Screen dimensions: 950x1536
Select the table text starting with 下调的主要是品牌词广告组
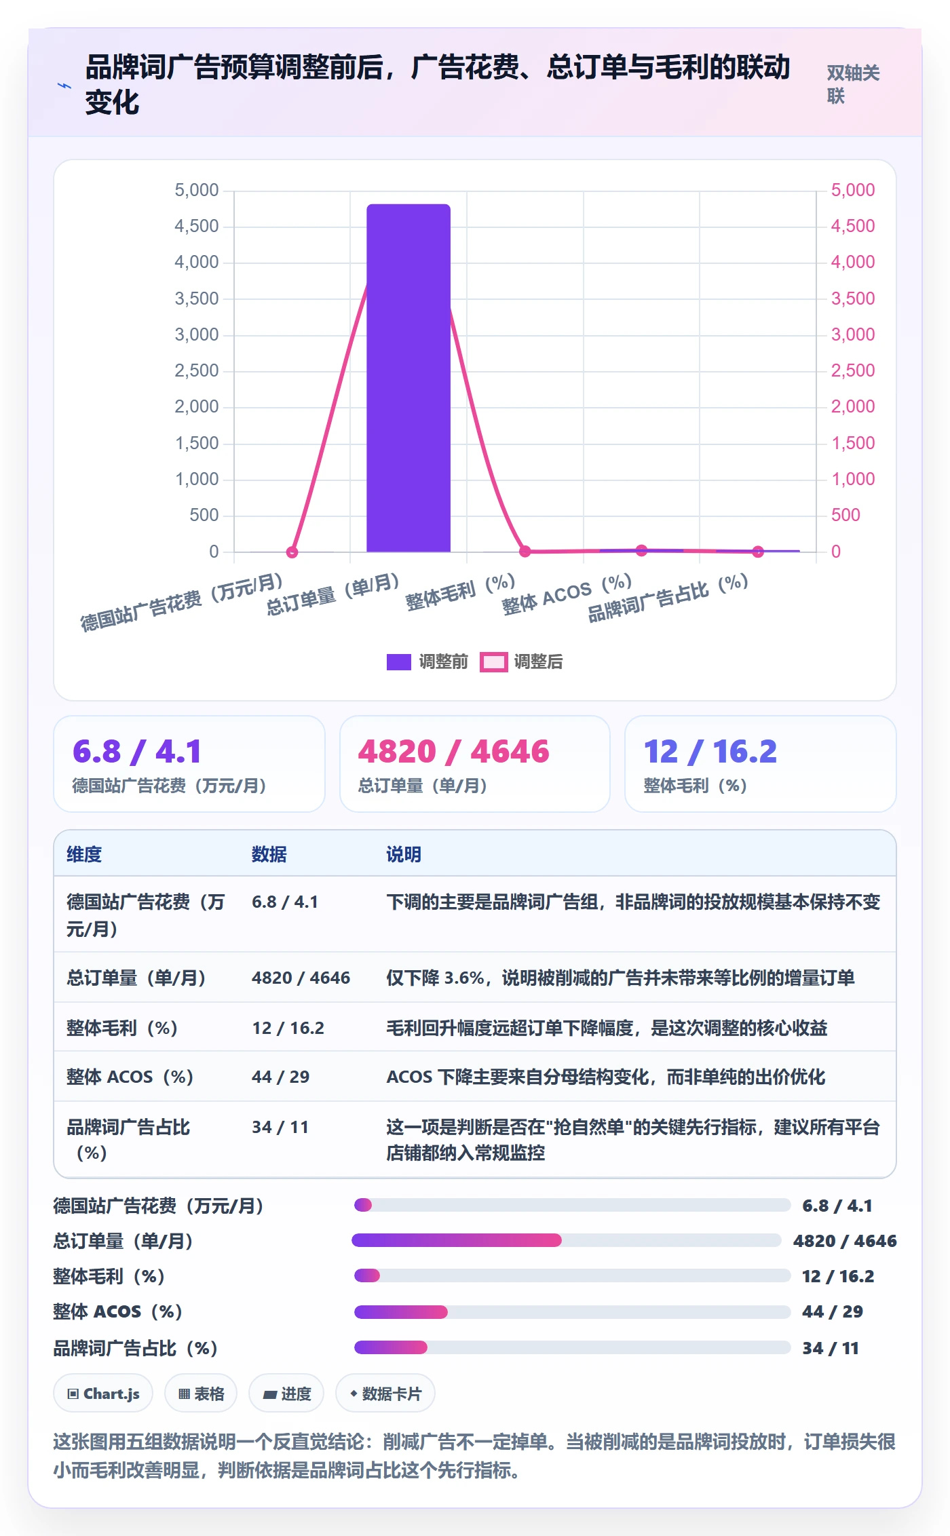633,902
